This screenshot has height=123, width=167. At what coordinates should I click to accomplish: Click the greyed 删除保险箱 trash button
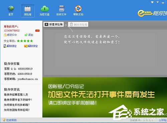[78, 24]
